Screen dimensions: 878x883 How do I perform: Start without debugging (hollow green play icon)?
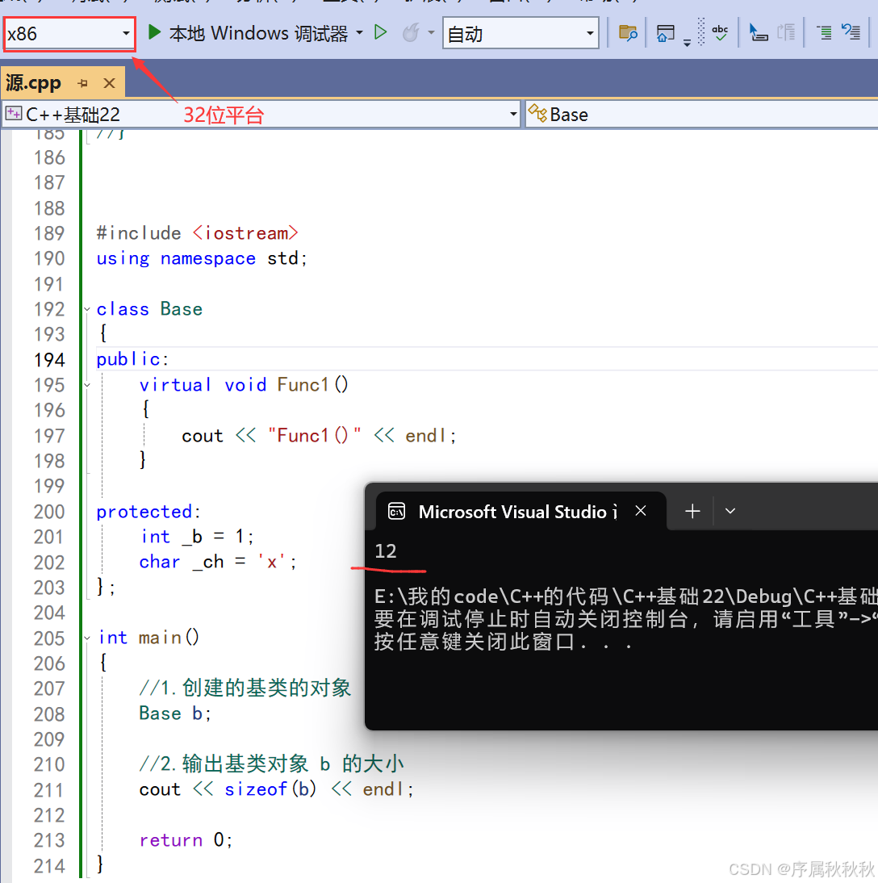381,32
